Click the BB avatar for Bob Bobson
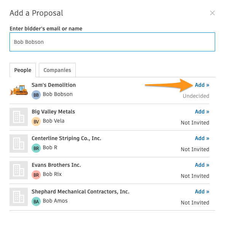This screenshot has height=230, width=225. pos(36,95)
